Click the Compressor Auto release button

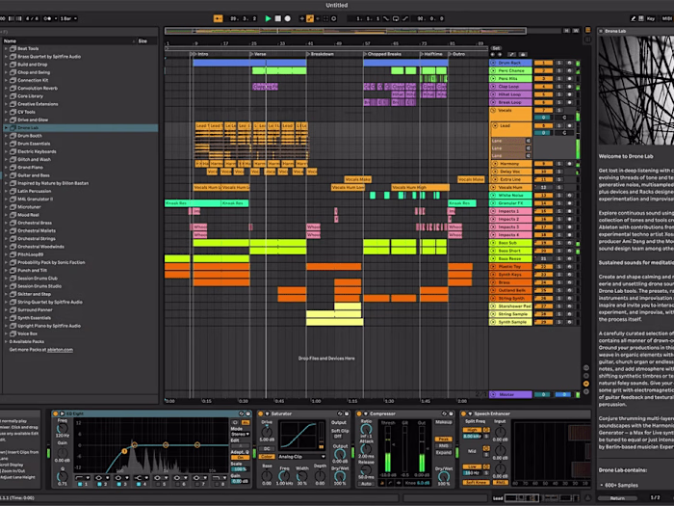[x=366, y=484]
